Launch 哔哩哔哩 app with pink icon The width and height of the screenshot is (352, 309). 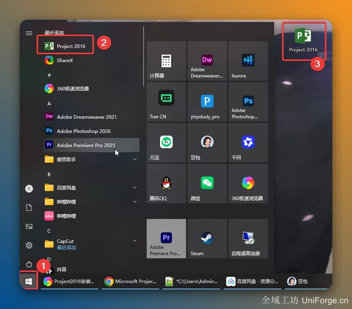[91, 216]
